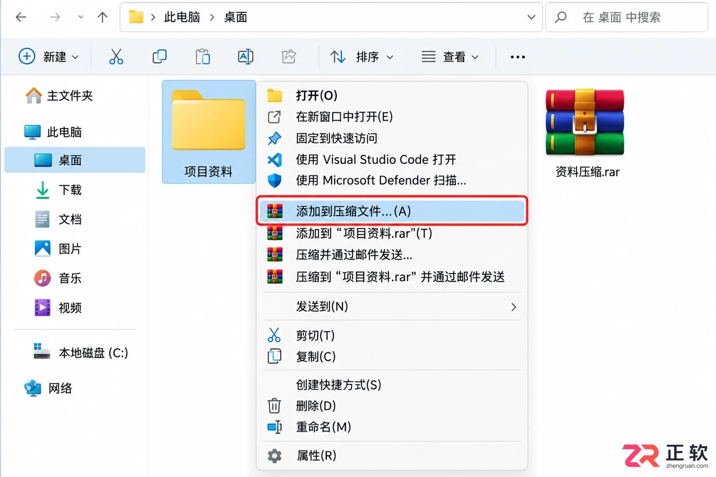
Task: Choose 删除(D) in context menu
Action: [x=392, y=406]
